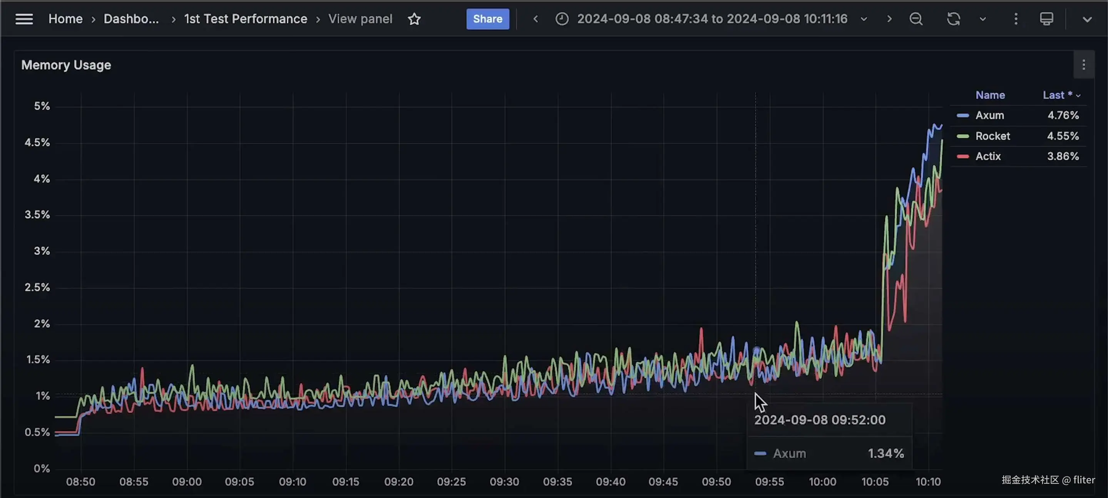Open the time range picker dropdown

[x=712, y=19]
